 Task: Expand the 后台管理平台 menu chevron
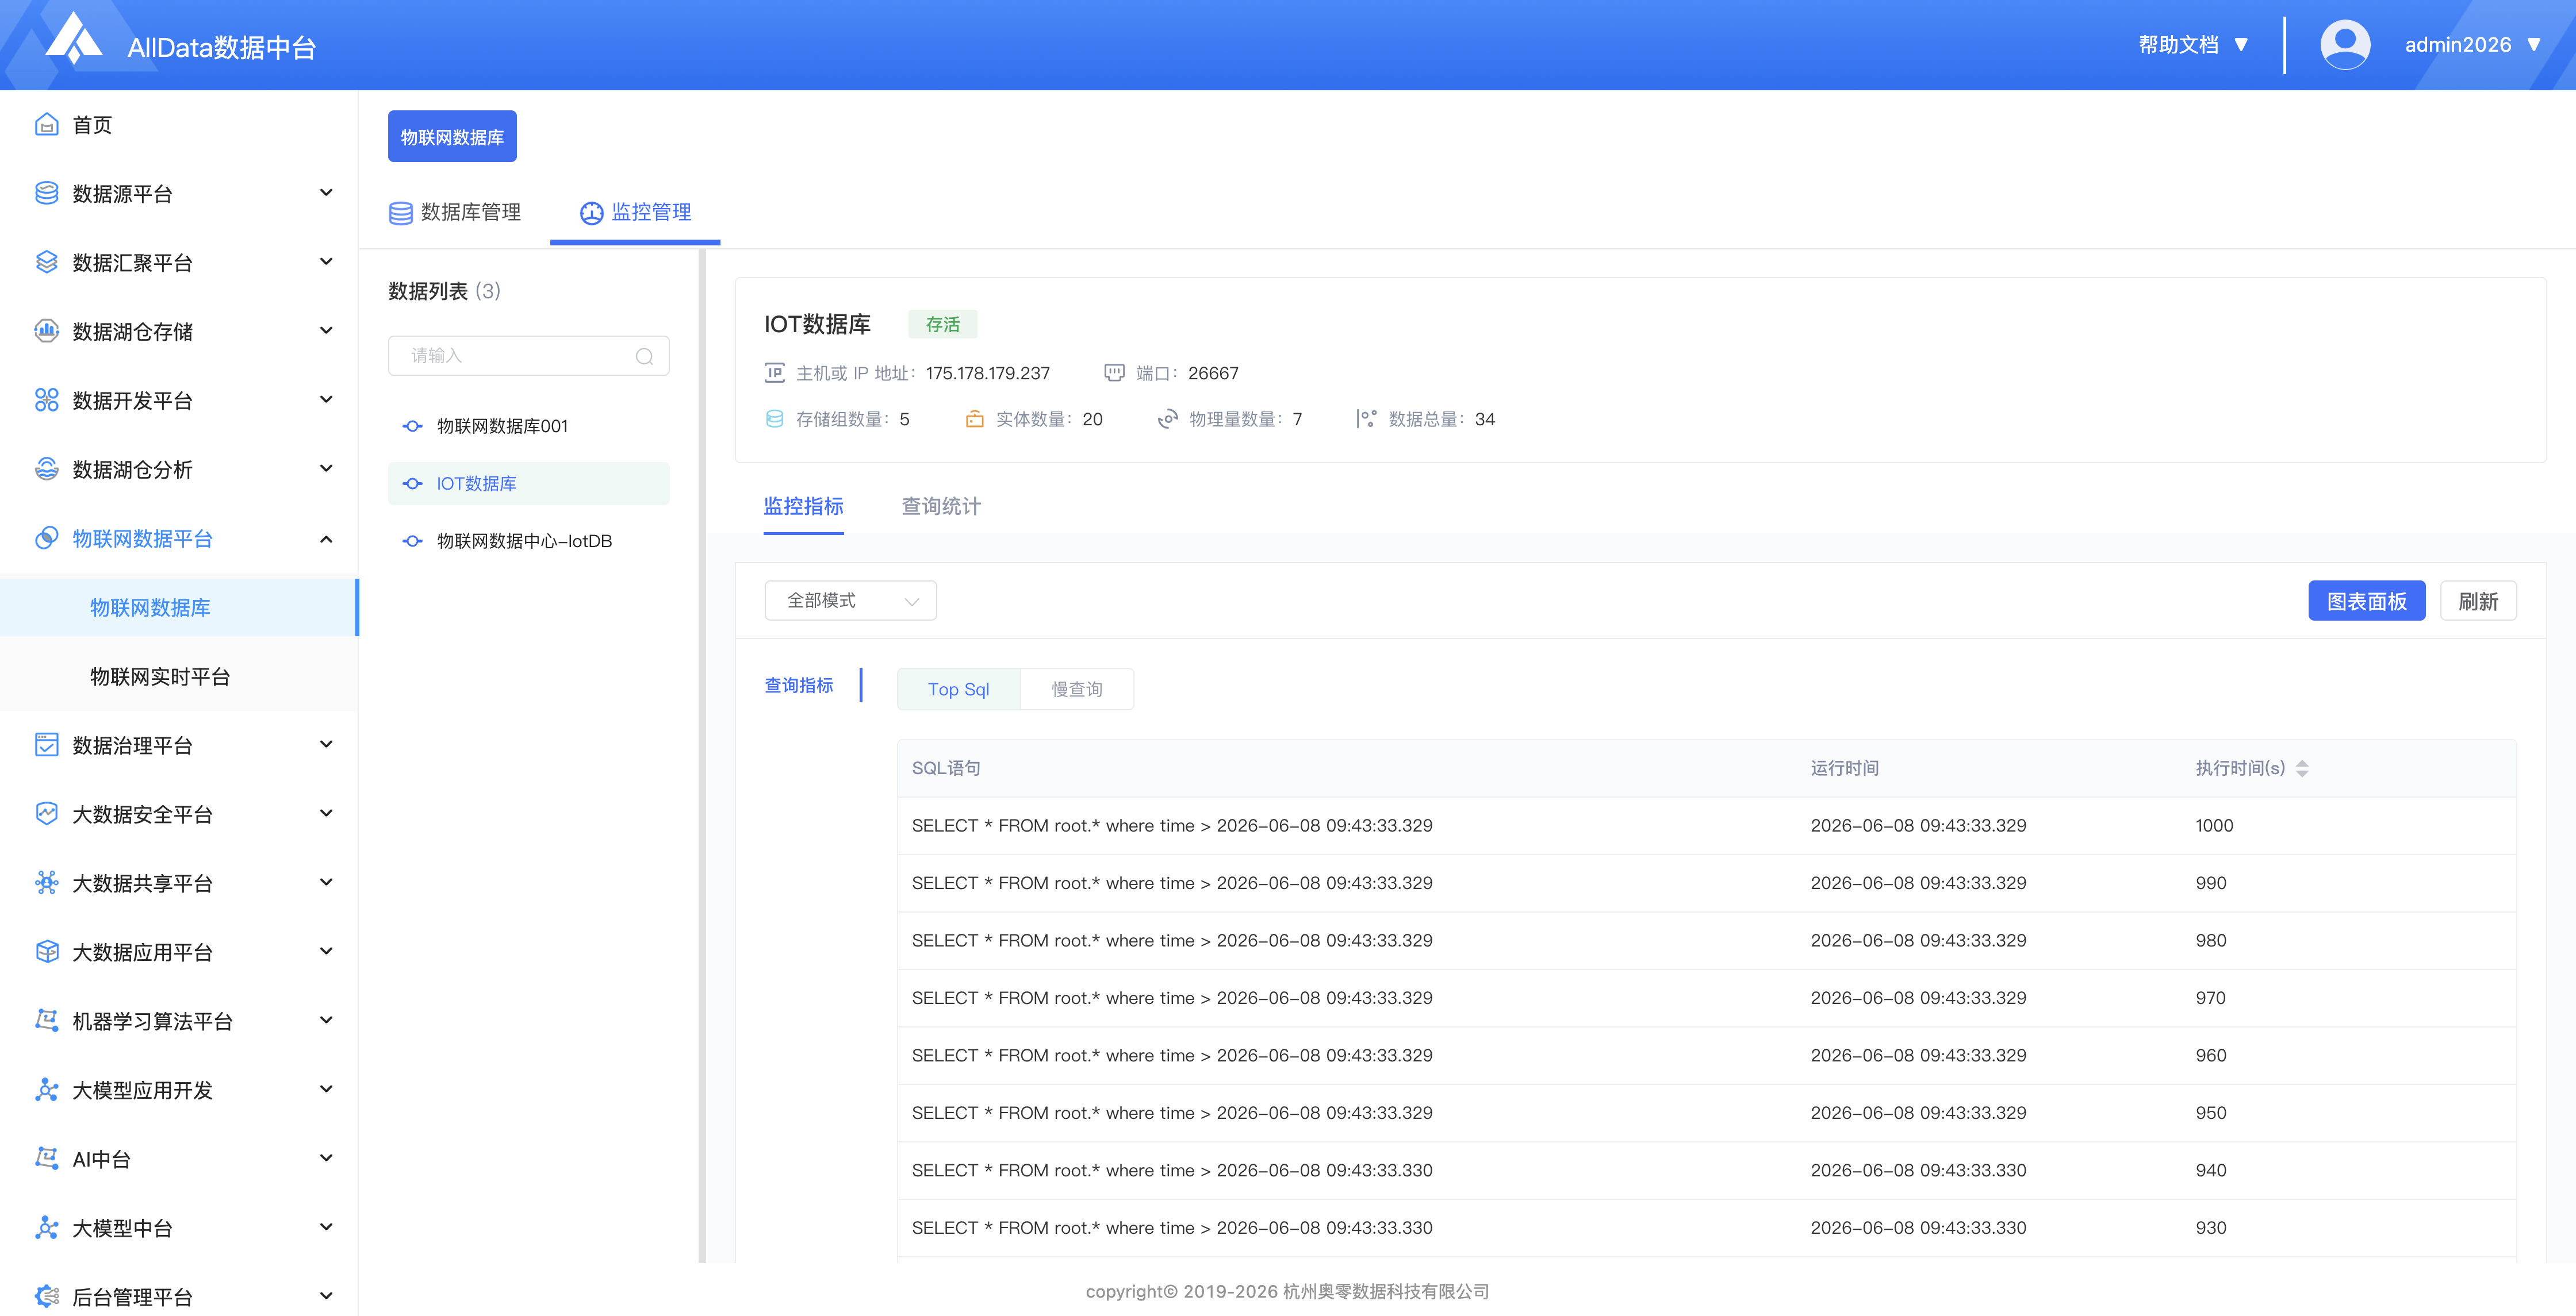coord(326,1296)
